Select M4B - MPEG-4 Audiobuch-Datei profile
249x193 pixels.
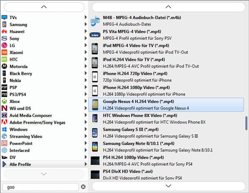(166, 21)
